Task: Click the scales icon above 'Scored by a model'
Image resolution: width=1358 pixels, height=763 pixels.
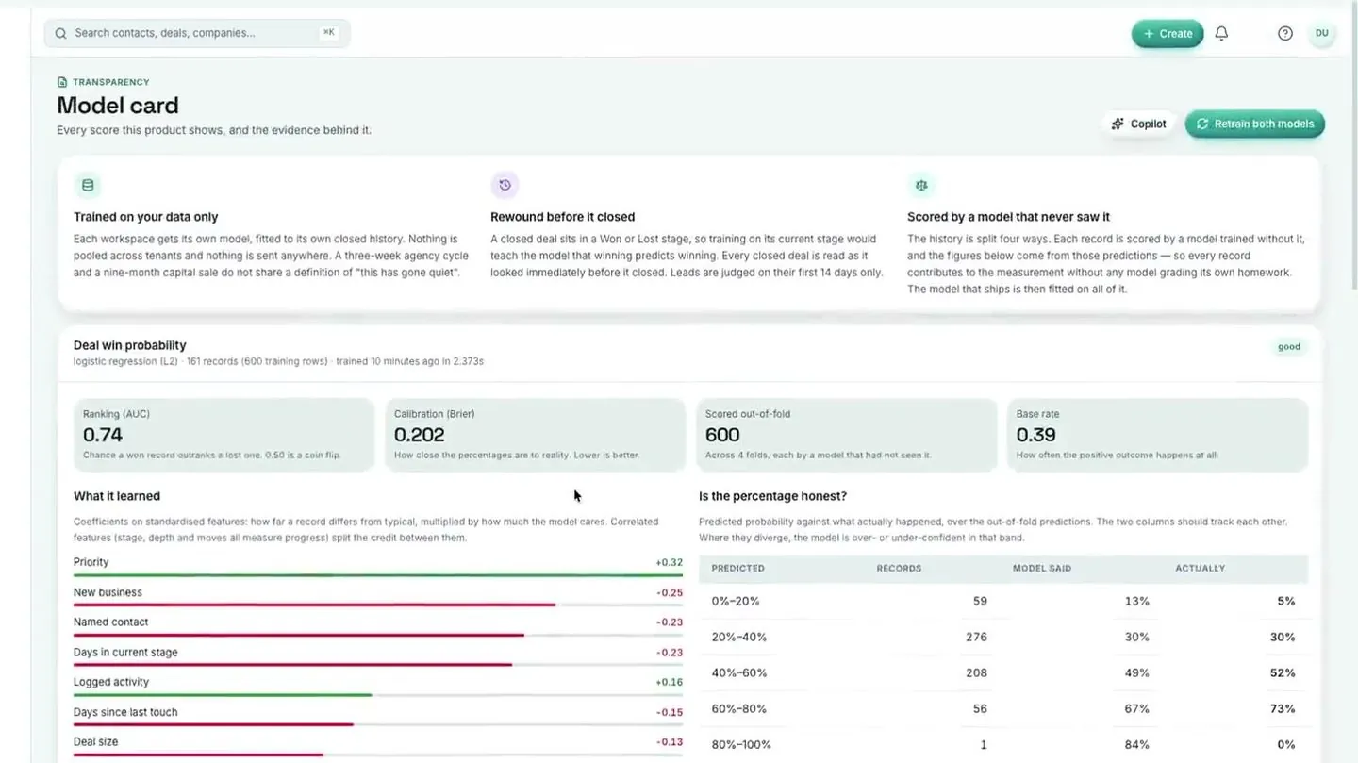Action: (921, 185)
